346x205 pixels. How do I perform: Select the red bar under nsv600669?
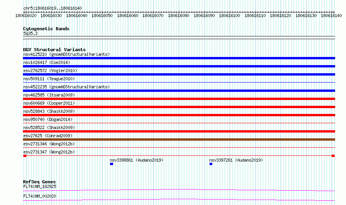tap(179, 107)
